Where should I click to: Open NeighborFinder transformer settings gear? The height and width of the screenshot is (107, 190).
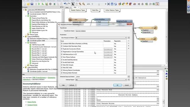point(131,21)
